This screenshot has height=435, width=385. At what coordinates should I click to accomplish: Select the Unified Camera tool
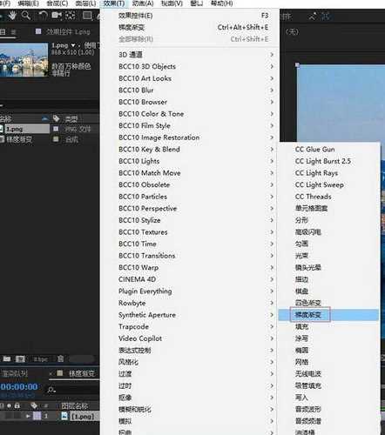pyautogui.click(x=57, y=15)
